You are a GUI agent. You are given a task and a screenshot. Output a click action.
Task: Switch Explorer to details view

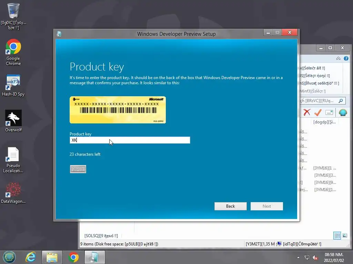coord(337,235)
